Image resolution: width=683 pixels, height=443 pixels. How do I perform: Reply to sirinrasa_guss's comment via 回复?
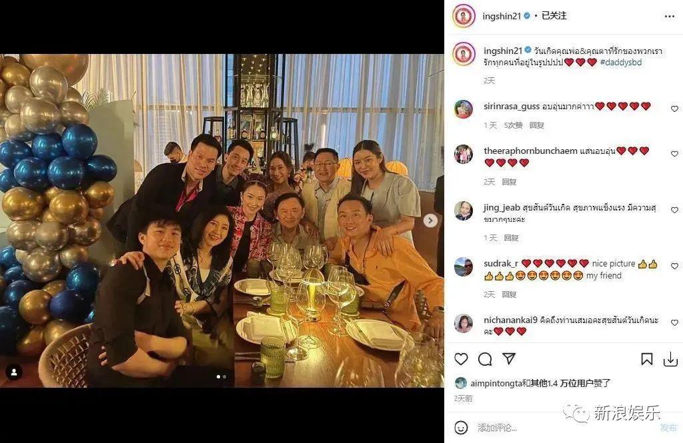tap(537, 125)
